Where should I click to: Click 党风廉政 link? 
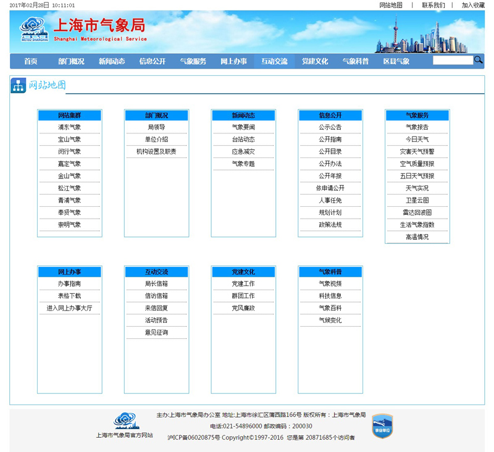[243, 308]
